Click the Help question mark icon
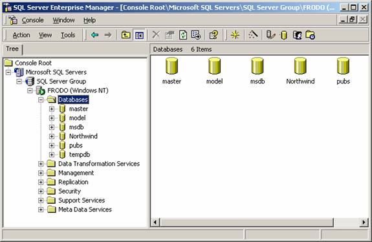Screen dimensions: 372x242 click(x=213, y=35)
